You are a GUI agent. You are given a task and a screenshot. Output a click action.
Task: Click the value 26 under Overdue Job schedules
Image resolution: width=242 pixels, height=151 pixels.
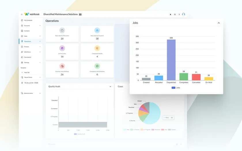pyautogui.click(x=62, y=74)
